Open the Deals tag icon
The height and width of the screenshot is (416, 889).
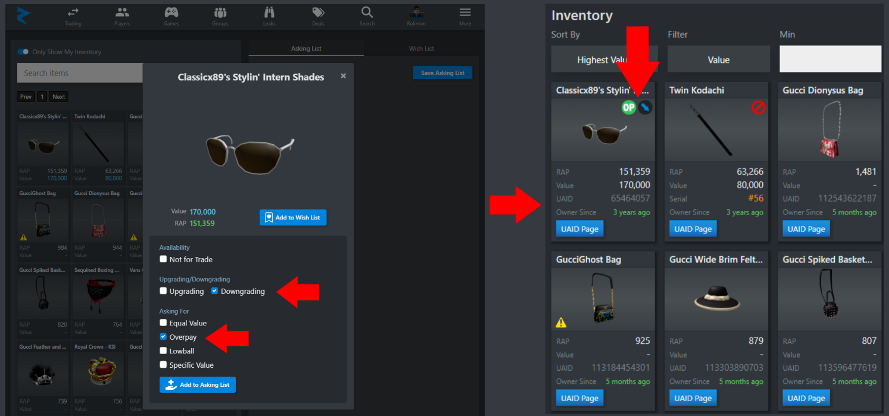[318, 13]
